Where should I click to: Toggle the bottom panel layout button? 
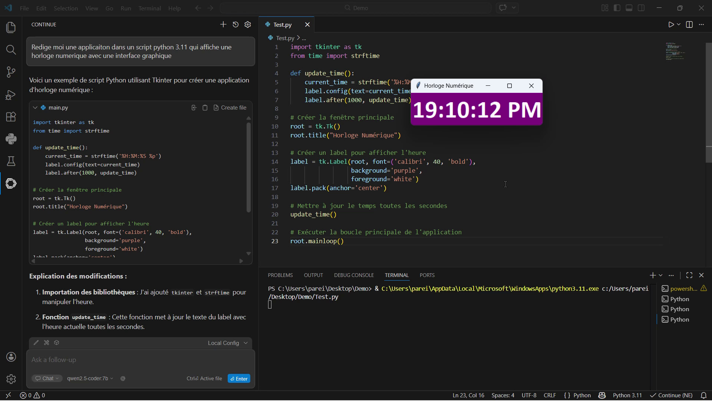(x=629, y=8)
